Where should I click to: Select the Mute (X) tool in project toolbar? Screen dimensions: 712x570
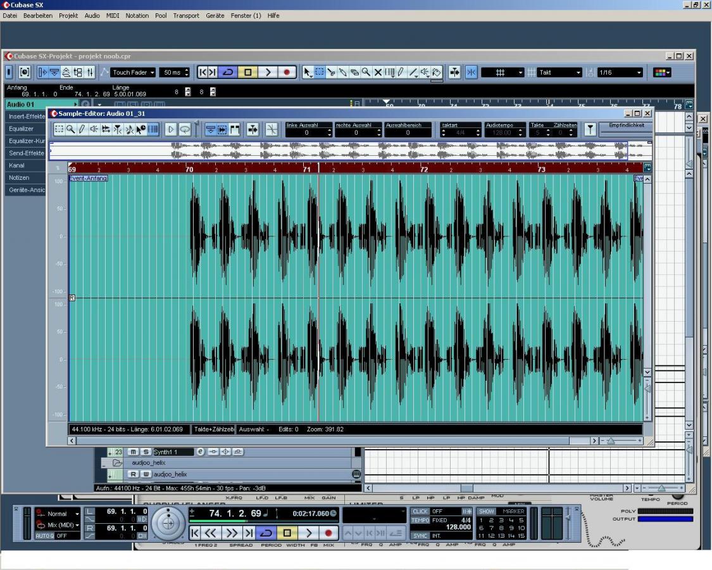378,72
